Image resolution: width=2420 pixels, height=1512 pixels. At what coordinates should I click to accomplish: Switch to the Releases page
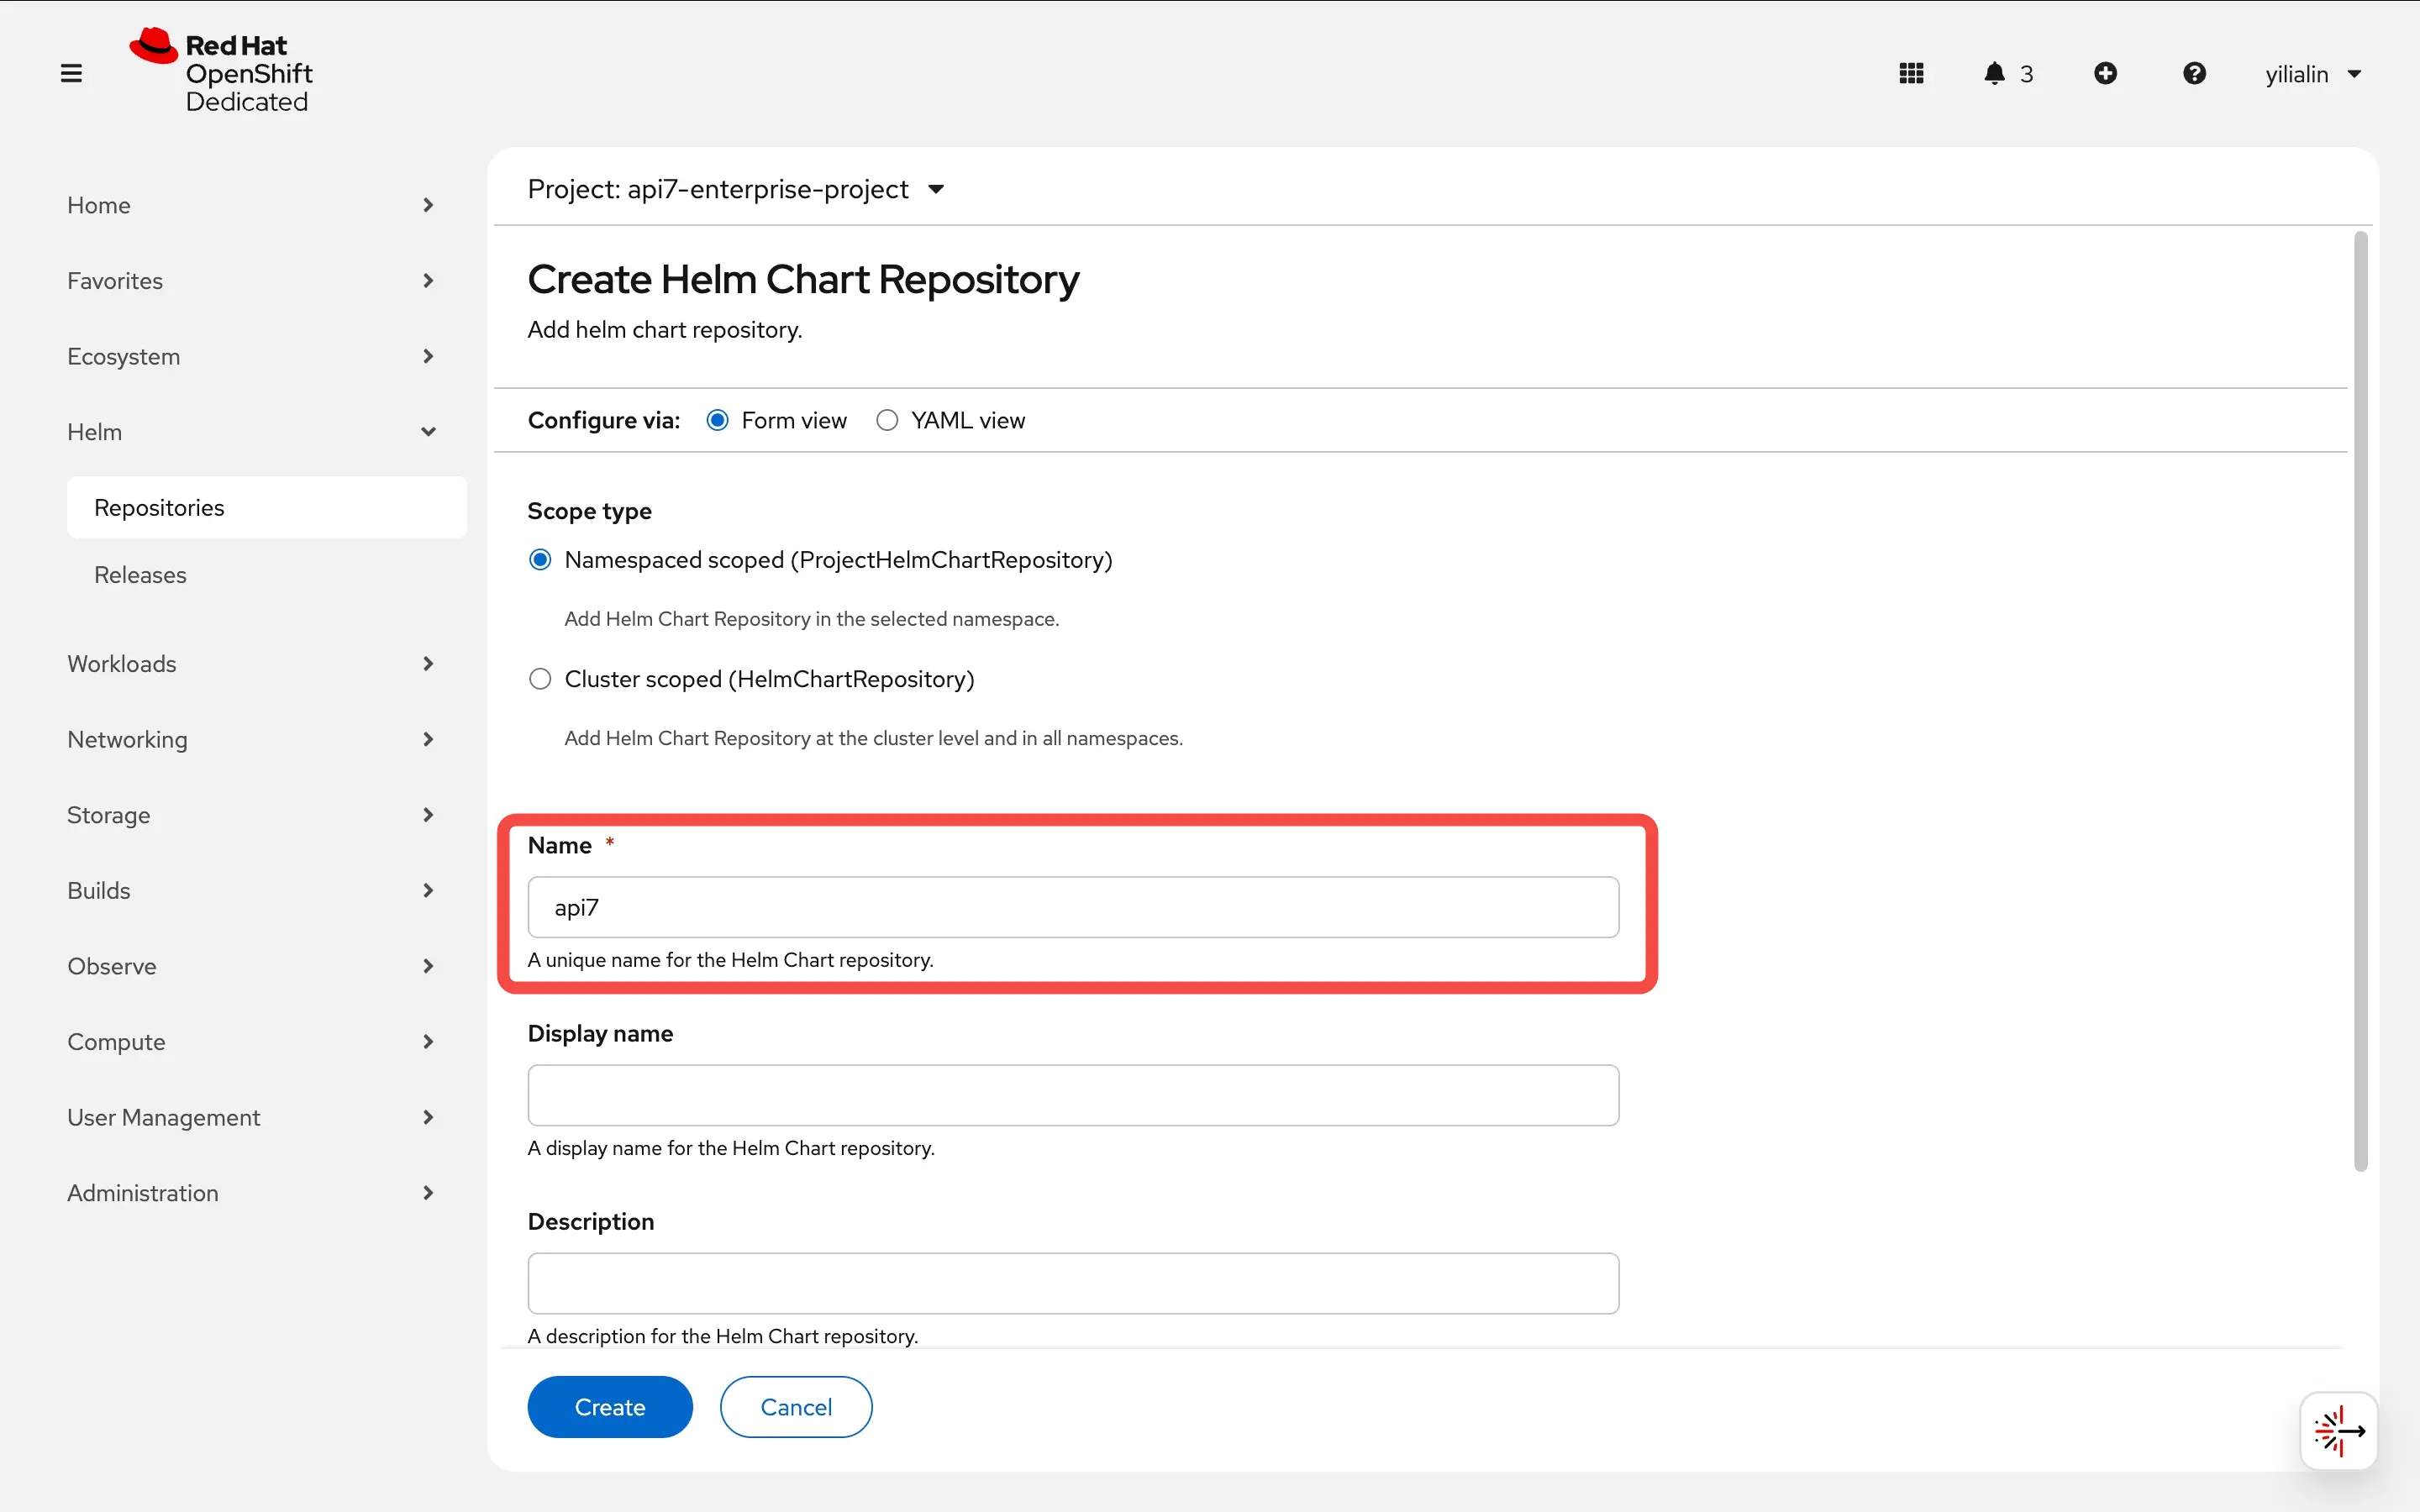coord(140,574)
